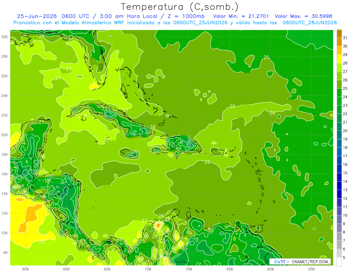Click the dark orange swatch above legend value 31
The image size is (353, 273).
tap(339, 34)
